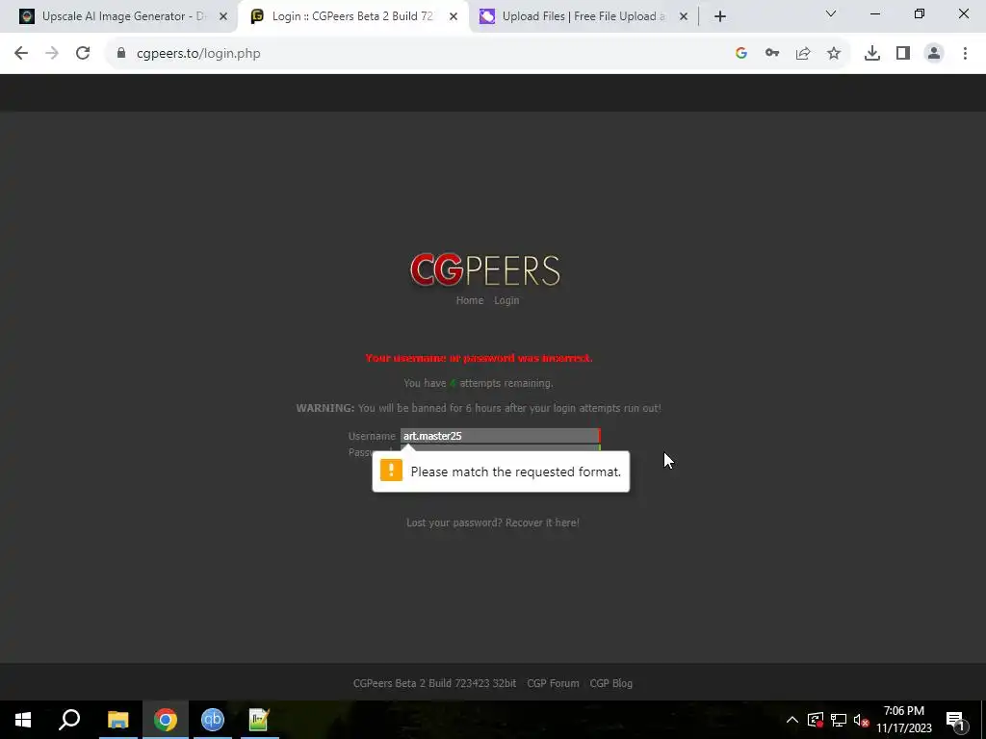Image resolution: width=986 pixels, height=739 pixels.
Task: Click the 'Please match the requested format.' tooltip
Action: click(x=501, y=471)
